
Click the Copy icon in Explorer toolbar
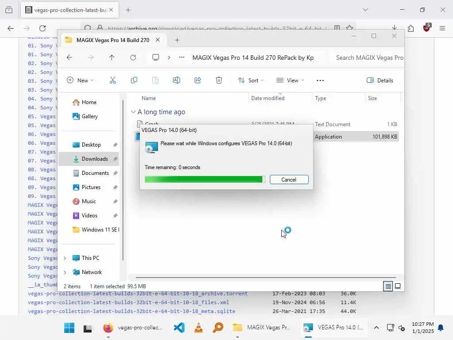click(x=134, y=81)
